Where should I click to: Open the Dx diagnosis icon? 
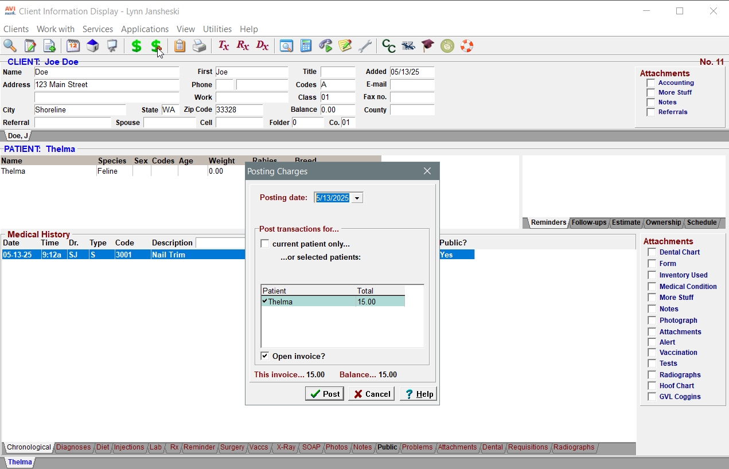[262, 46]
